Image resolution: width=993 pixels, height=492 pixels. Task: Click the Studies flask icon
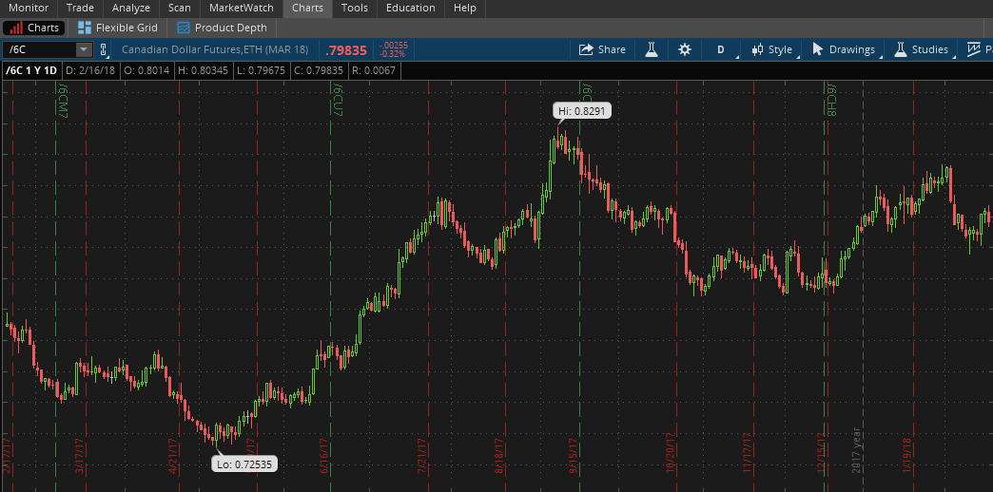pyautogui.click(x=901, y=49)
